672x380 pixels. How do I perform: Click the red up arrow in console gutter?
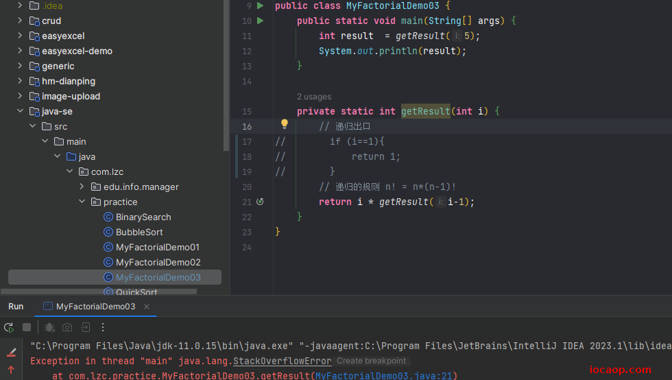click(11, 369)
